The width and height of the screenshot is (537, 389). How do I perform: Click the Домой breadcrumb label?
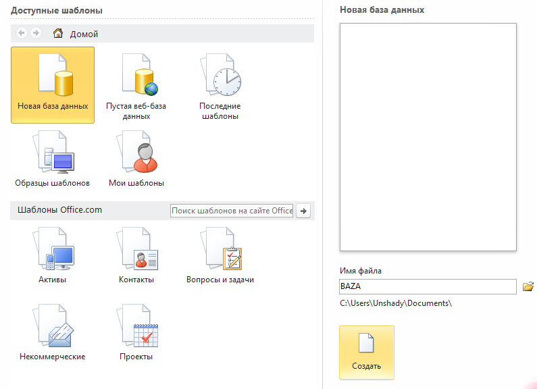tap(84, 34)
